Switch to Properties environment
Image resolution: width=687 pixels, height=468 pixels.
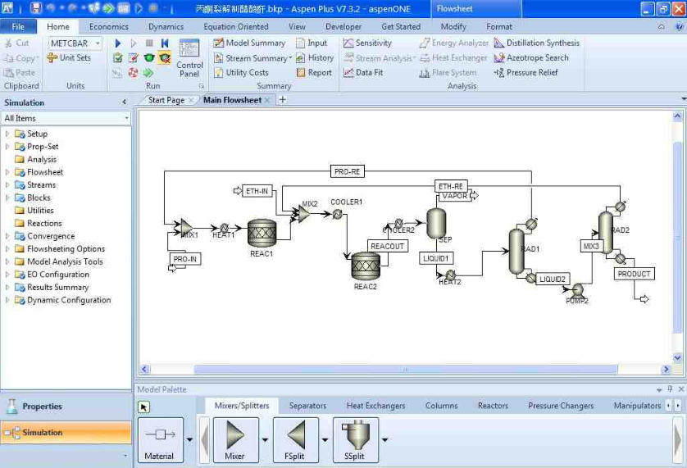[66, 407]
